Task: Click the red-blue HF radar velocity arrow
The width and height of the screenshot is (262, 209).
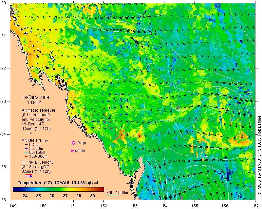Action: tap(29, 175)
